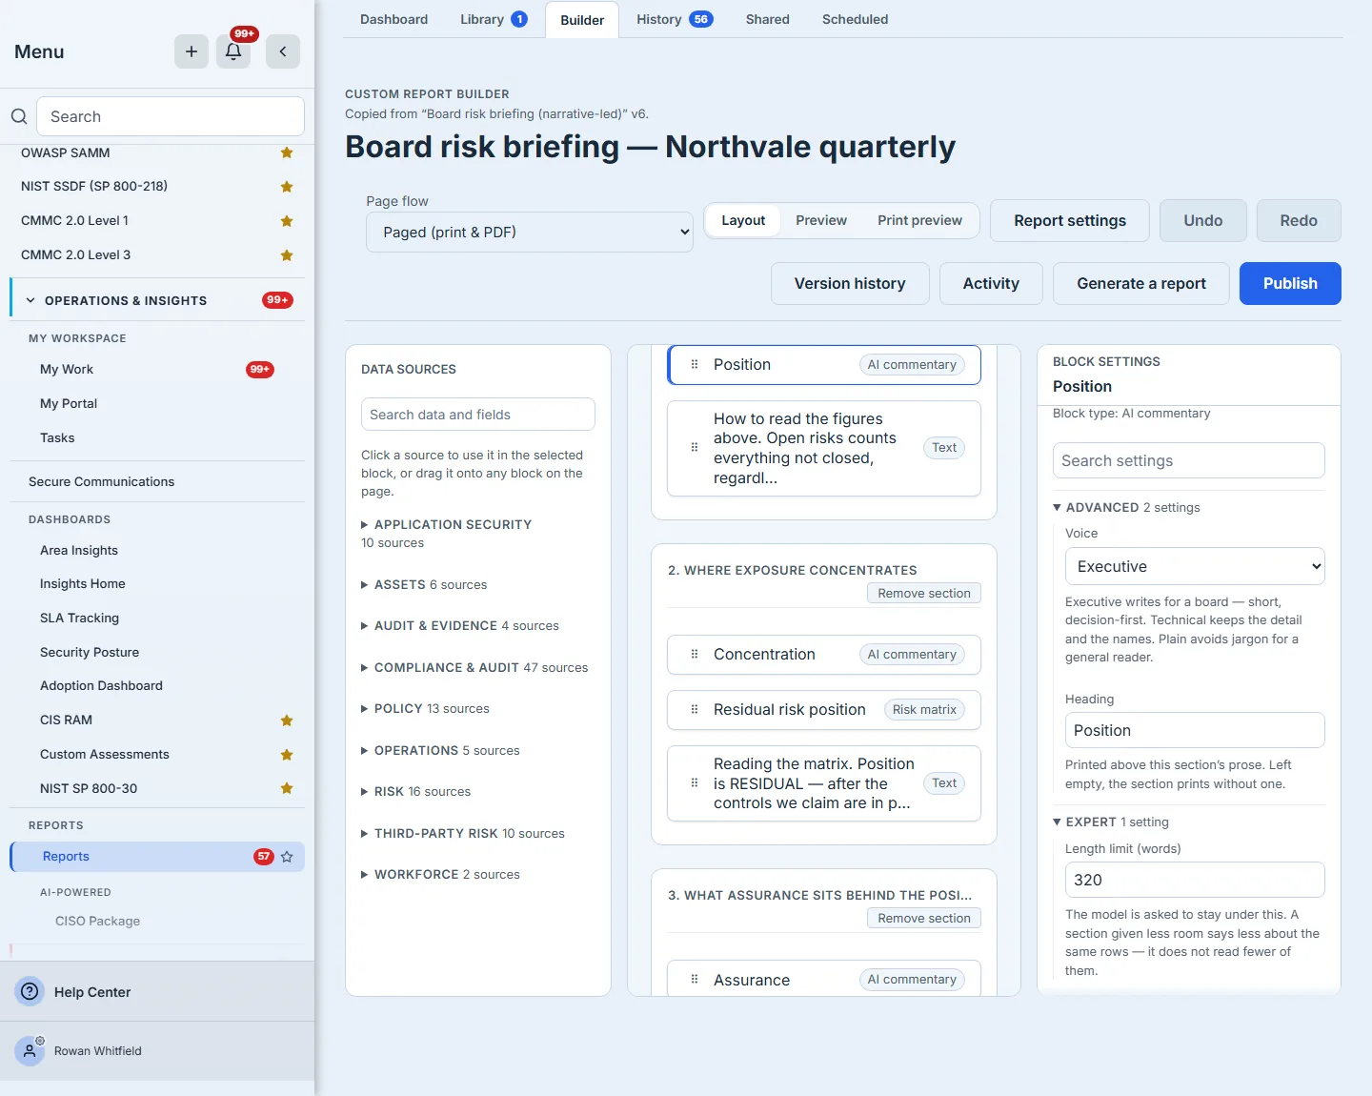The width and height of the screenshot is (1372, 1096).
Task: Switch to Preview view mode
Action: click(821, 220)
